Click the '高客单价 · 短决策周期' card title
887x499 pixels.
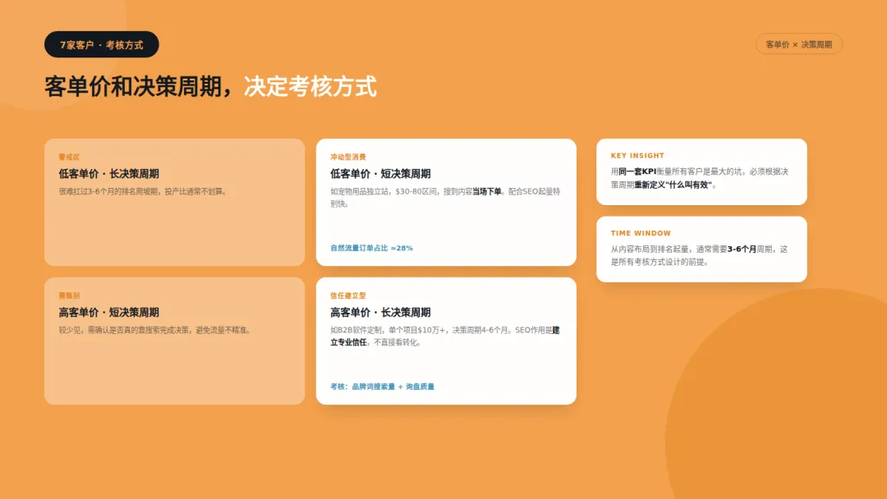pyautogui.click(x=108, y=313)
